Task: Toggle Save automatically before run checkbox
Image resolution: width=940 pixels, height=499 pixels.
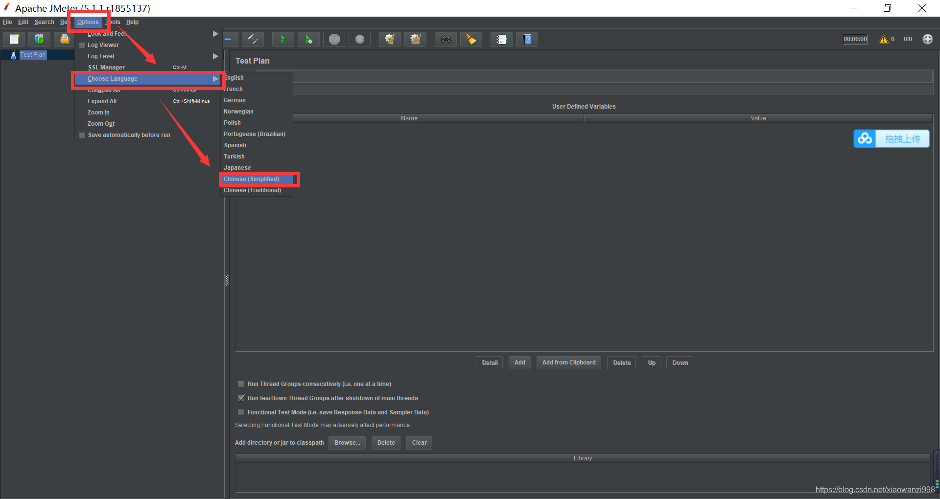Action: tap(82, 135)
